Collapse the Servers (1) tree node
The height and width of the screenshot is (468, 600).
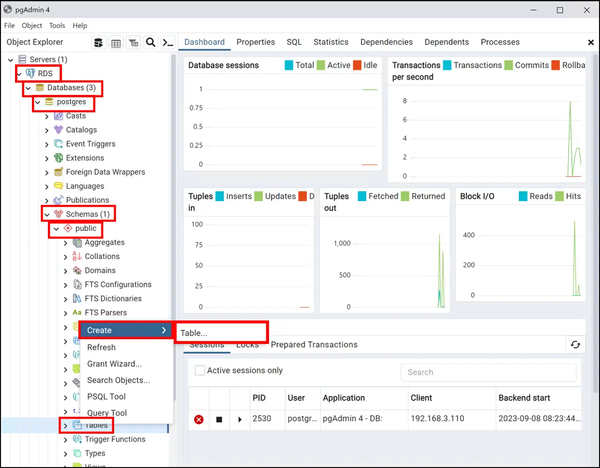tap(11, 60)
